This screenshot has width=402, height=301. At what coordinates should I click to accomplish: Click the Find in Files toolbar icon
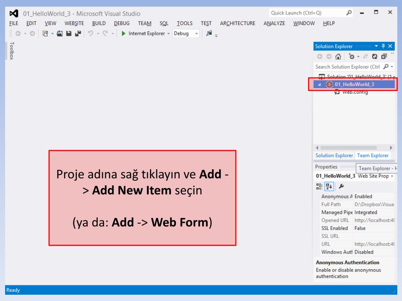point(209,33)
